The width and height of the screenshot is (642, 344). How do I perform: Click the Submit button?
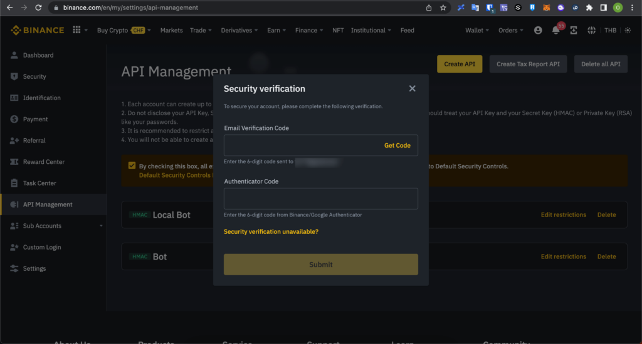click(321, 265)
